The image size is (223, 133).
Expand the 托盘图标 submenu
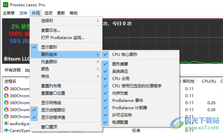[x=66, y=62]
